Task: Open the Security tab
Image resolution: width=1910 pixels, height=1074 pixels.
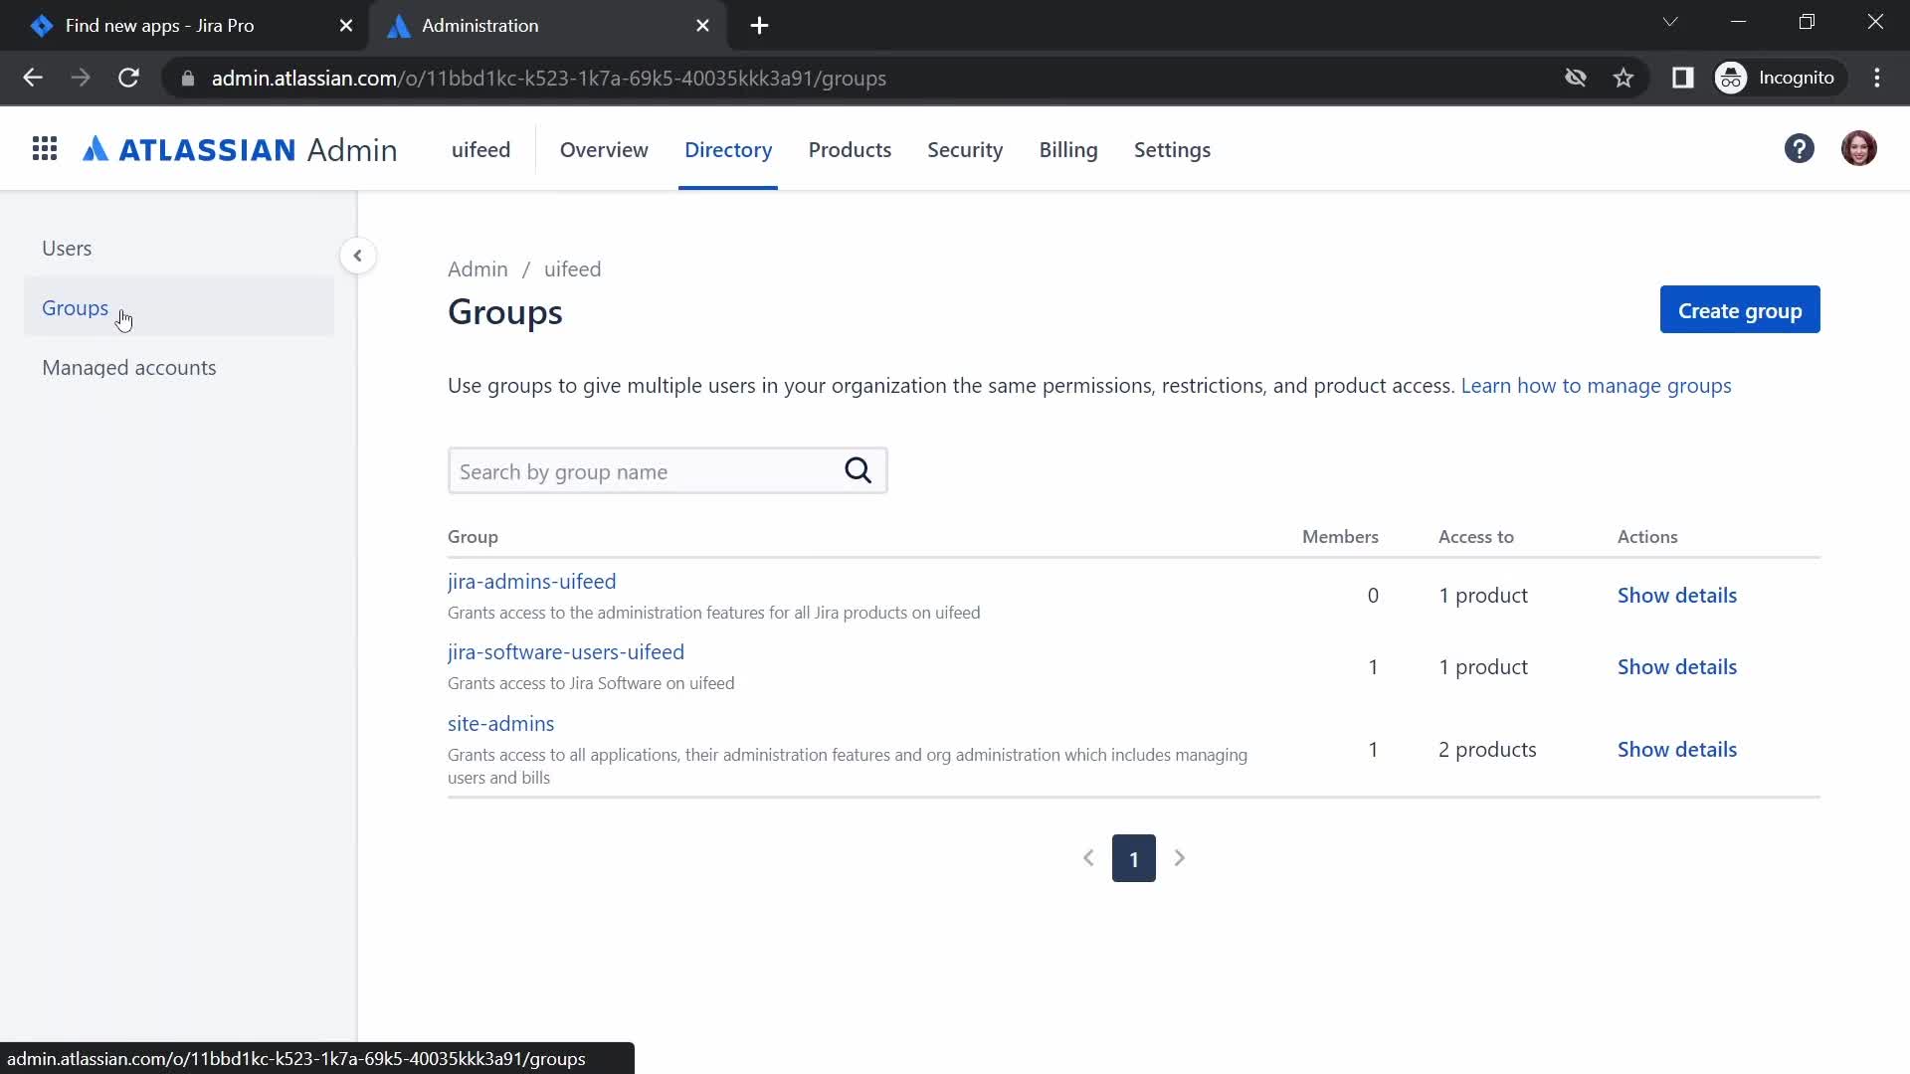Action: (x=965, y=149)
